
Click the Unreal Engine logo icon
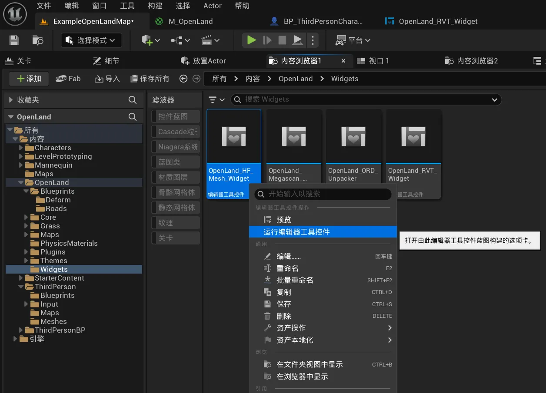15,15
